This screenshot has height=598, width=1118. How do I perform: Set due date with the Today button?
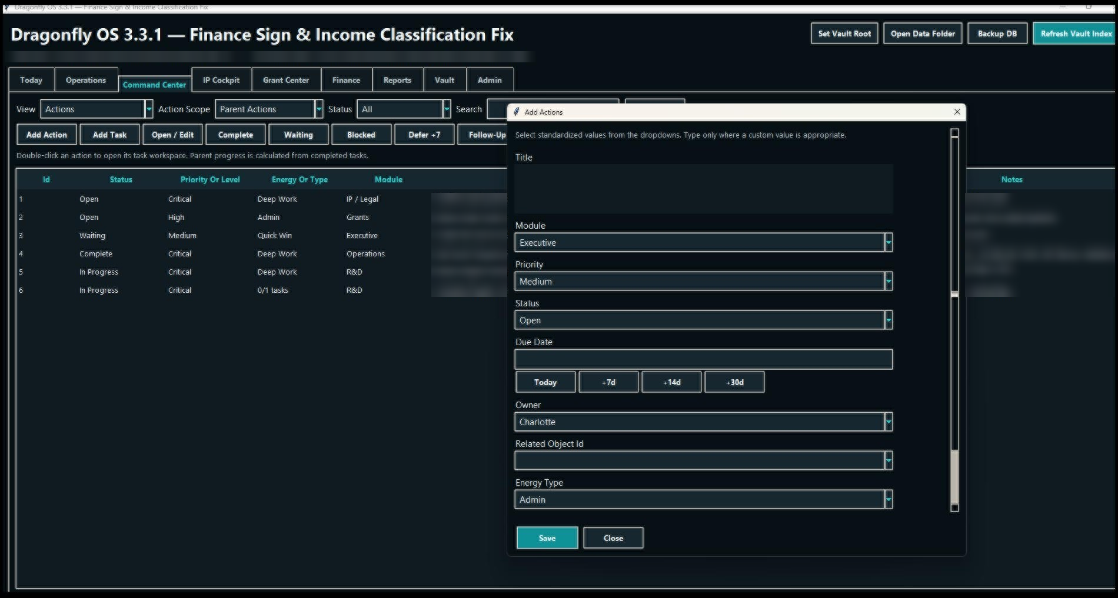coord(545,382)
